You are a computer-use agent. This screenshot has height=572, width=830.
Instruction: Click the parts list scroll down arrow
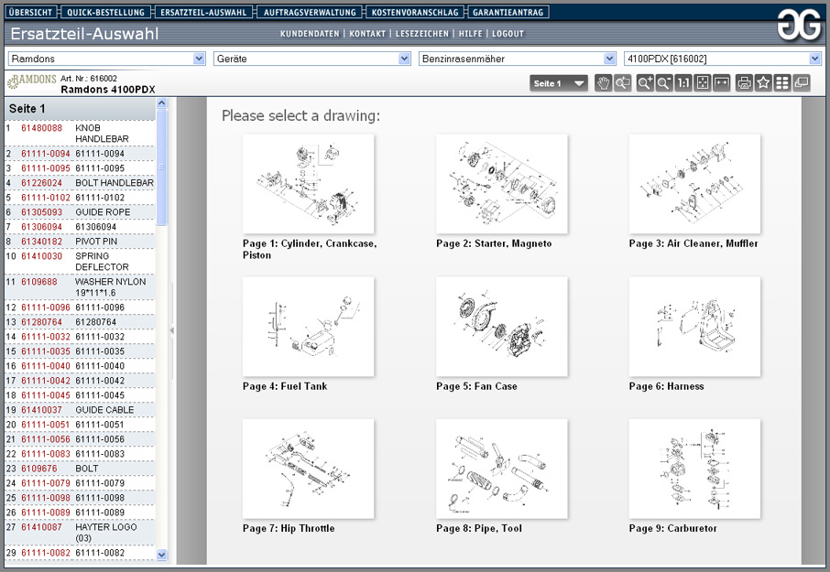coord(162,555)
